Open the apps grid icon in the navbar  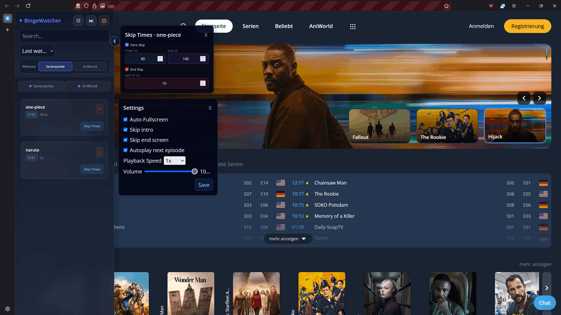coord(353,26)
